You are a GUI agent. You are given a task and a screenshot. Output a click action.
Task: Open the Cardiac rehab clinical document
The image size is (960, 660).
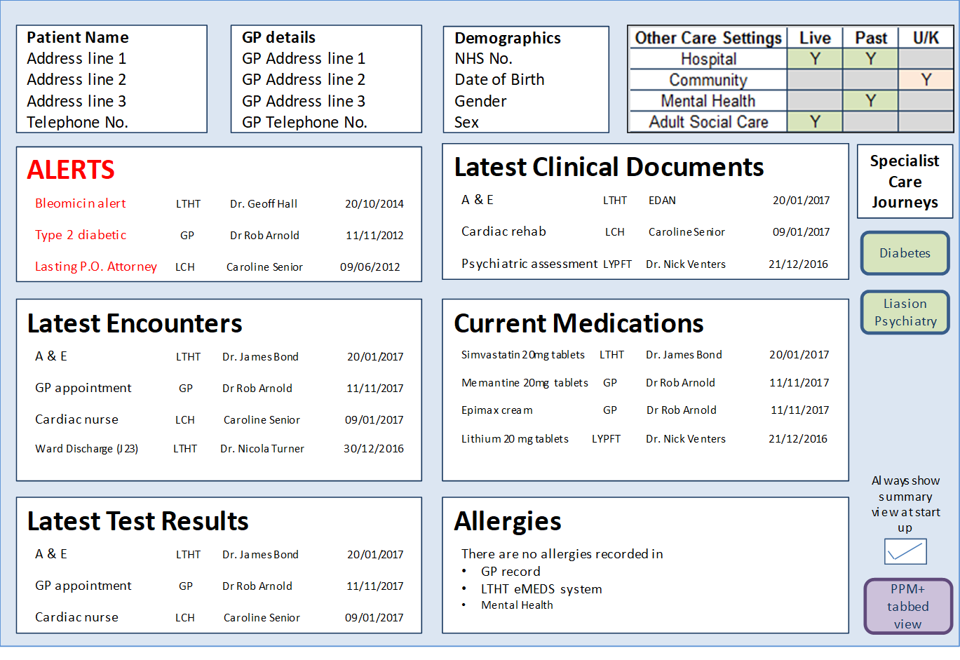(x=503, y=231)
